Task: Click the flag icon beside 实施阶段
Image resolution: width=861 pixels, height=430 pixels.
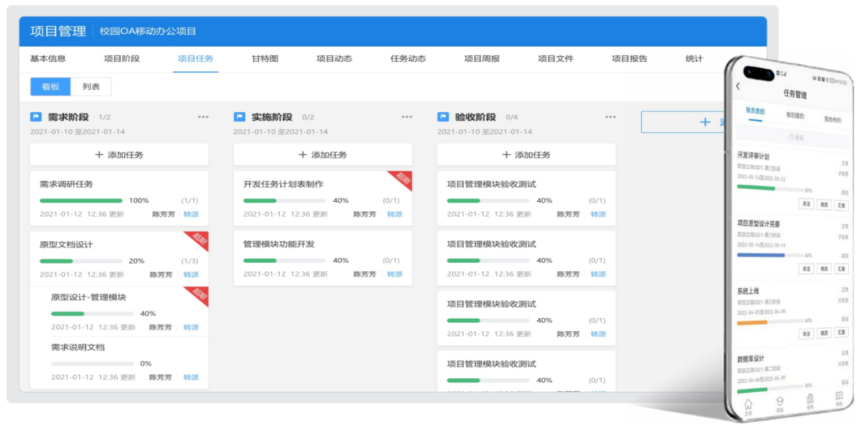Action: [239, 117]
